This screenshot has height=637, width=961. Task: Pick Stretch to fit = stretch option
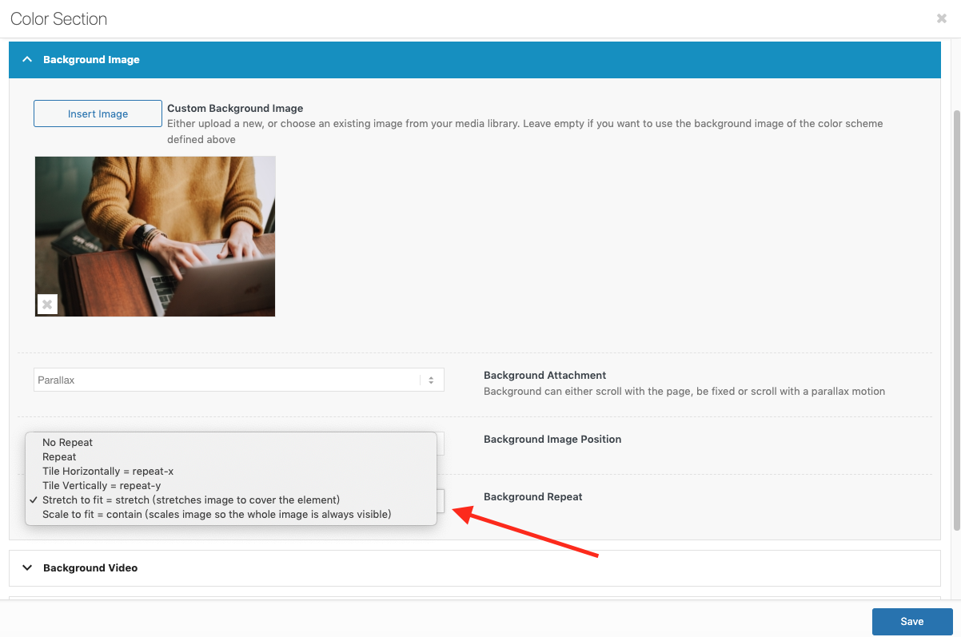tap(231, 500)
